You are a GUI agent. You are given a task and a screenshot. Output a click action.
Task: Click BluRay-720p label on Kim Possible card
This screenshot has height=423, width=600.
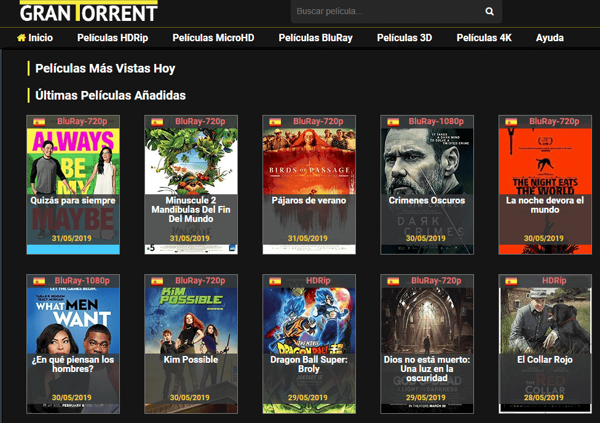click(200, 280)
